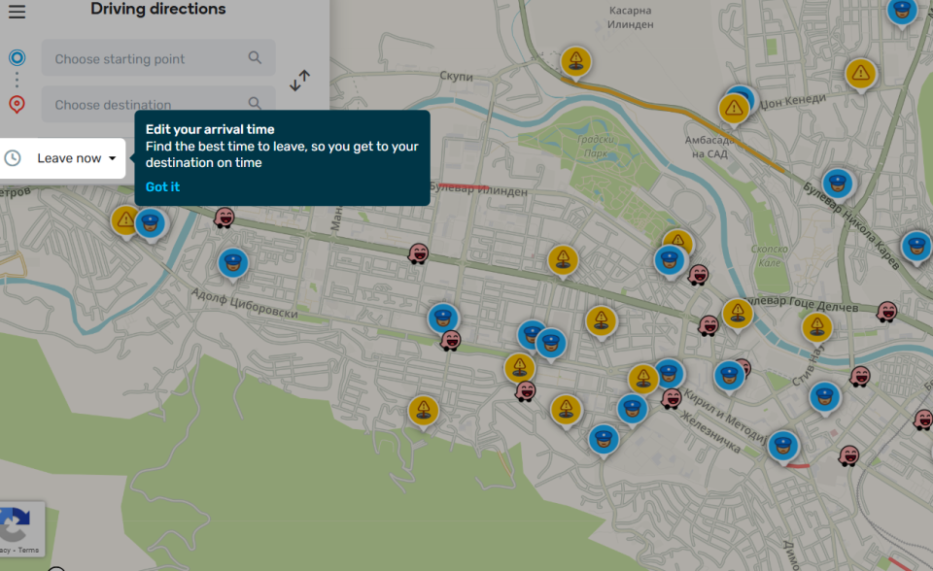Select police marker above Адолф Циборовски label
933x571 pixels.
[232, 261]
